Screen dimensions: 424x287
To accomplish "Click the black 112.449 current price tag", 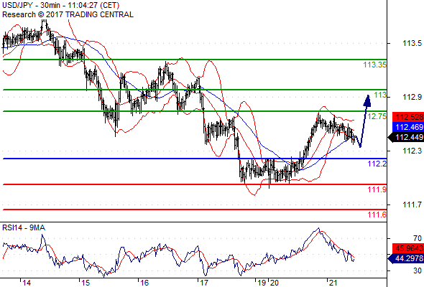I will 406,138.
